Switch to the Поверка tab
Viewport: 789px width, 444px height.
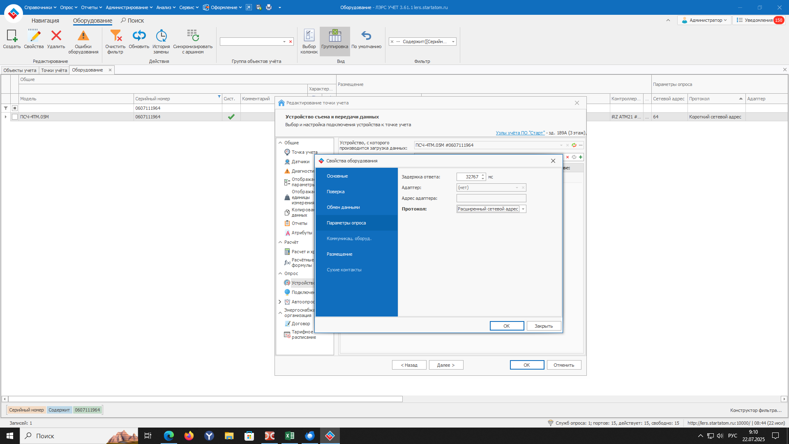point(336,192)
